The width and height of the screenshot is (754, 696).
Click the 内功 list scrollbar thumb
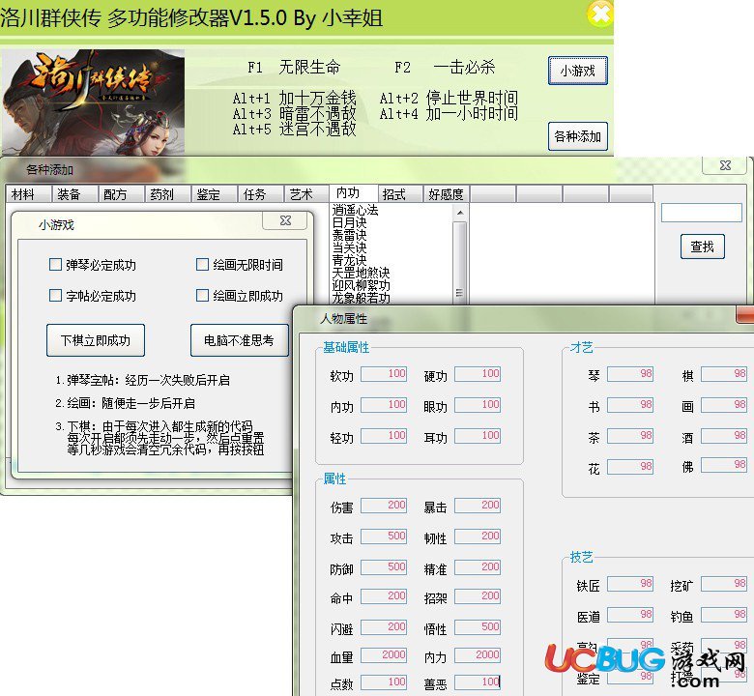click(460, 261)
